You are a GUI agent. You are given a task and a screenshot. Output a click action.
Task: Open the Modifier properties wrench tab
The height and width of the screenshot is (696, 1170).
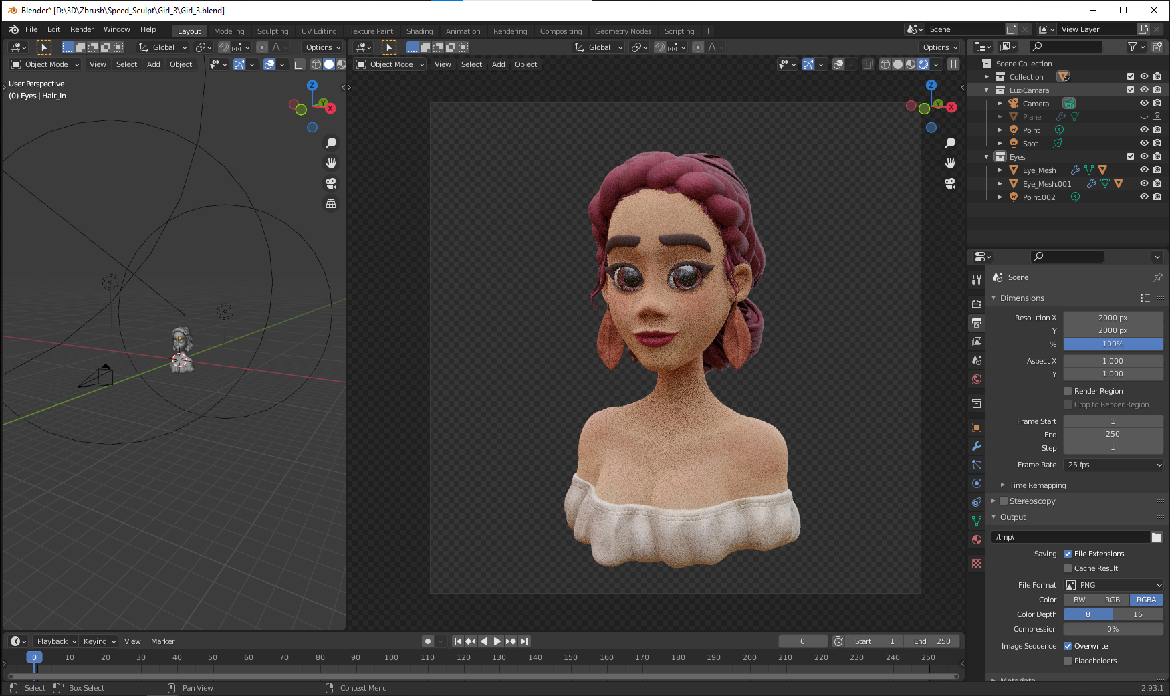(x=977, y=446)
